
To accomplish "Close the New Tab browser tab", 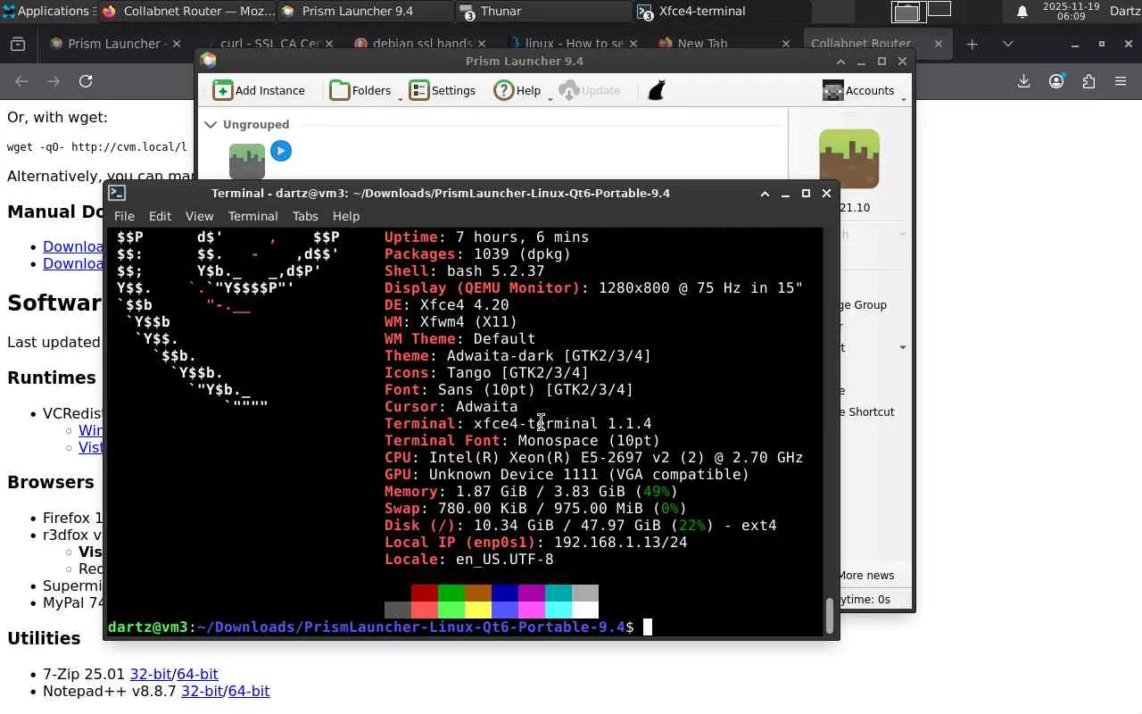I will 786,43.
